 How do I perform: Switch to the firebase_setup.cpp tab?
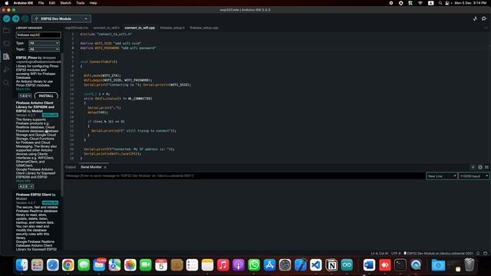tap(204, 28)
